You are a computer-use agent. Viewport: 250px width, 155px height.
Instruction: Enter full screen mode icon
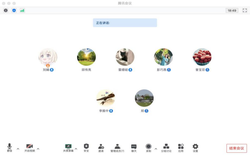(x=245, y=11)
